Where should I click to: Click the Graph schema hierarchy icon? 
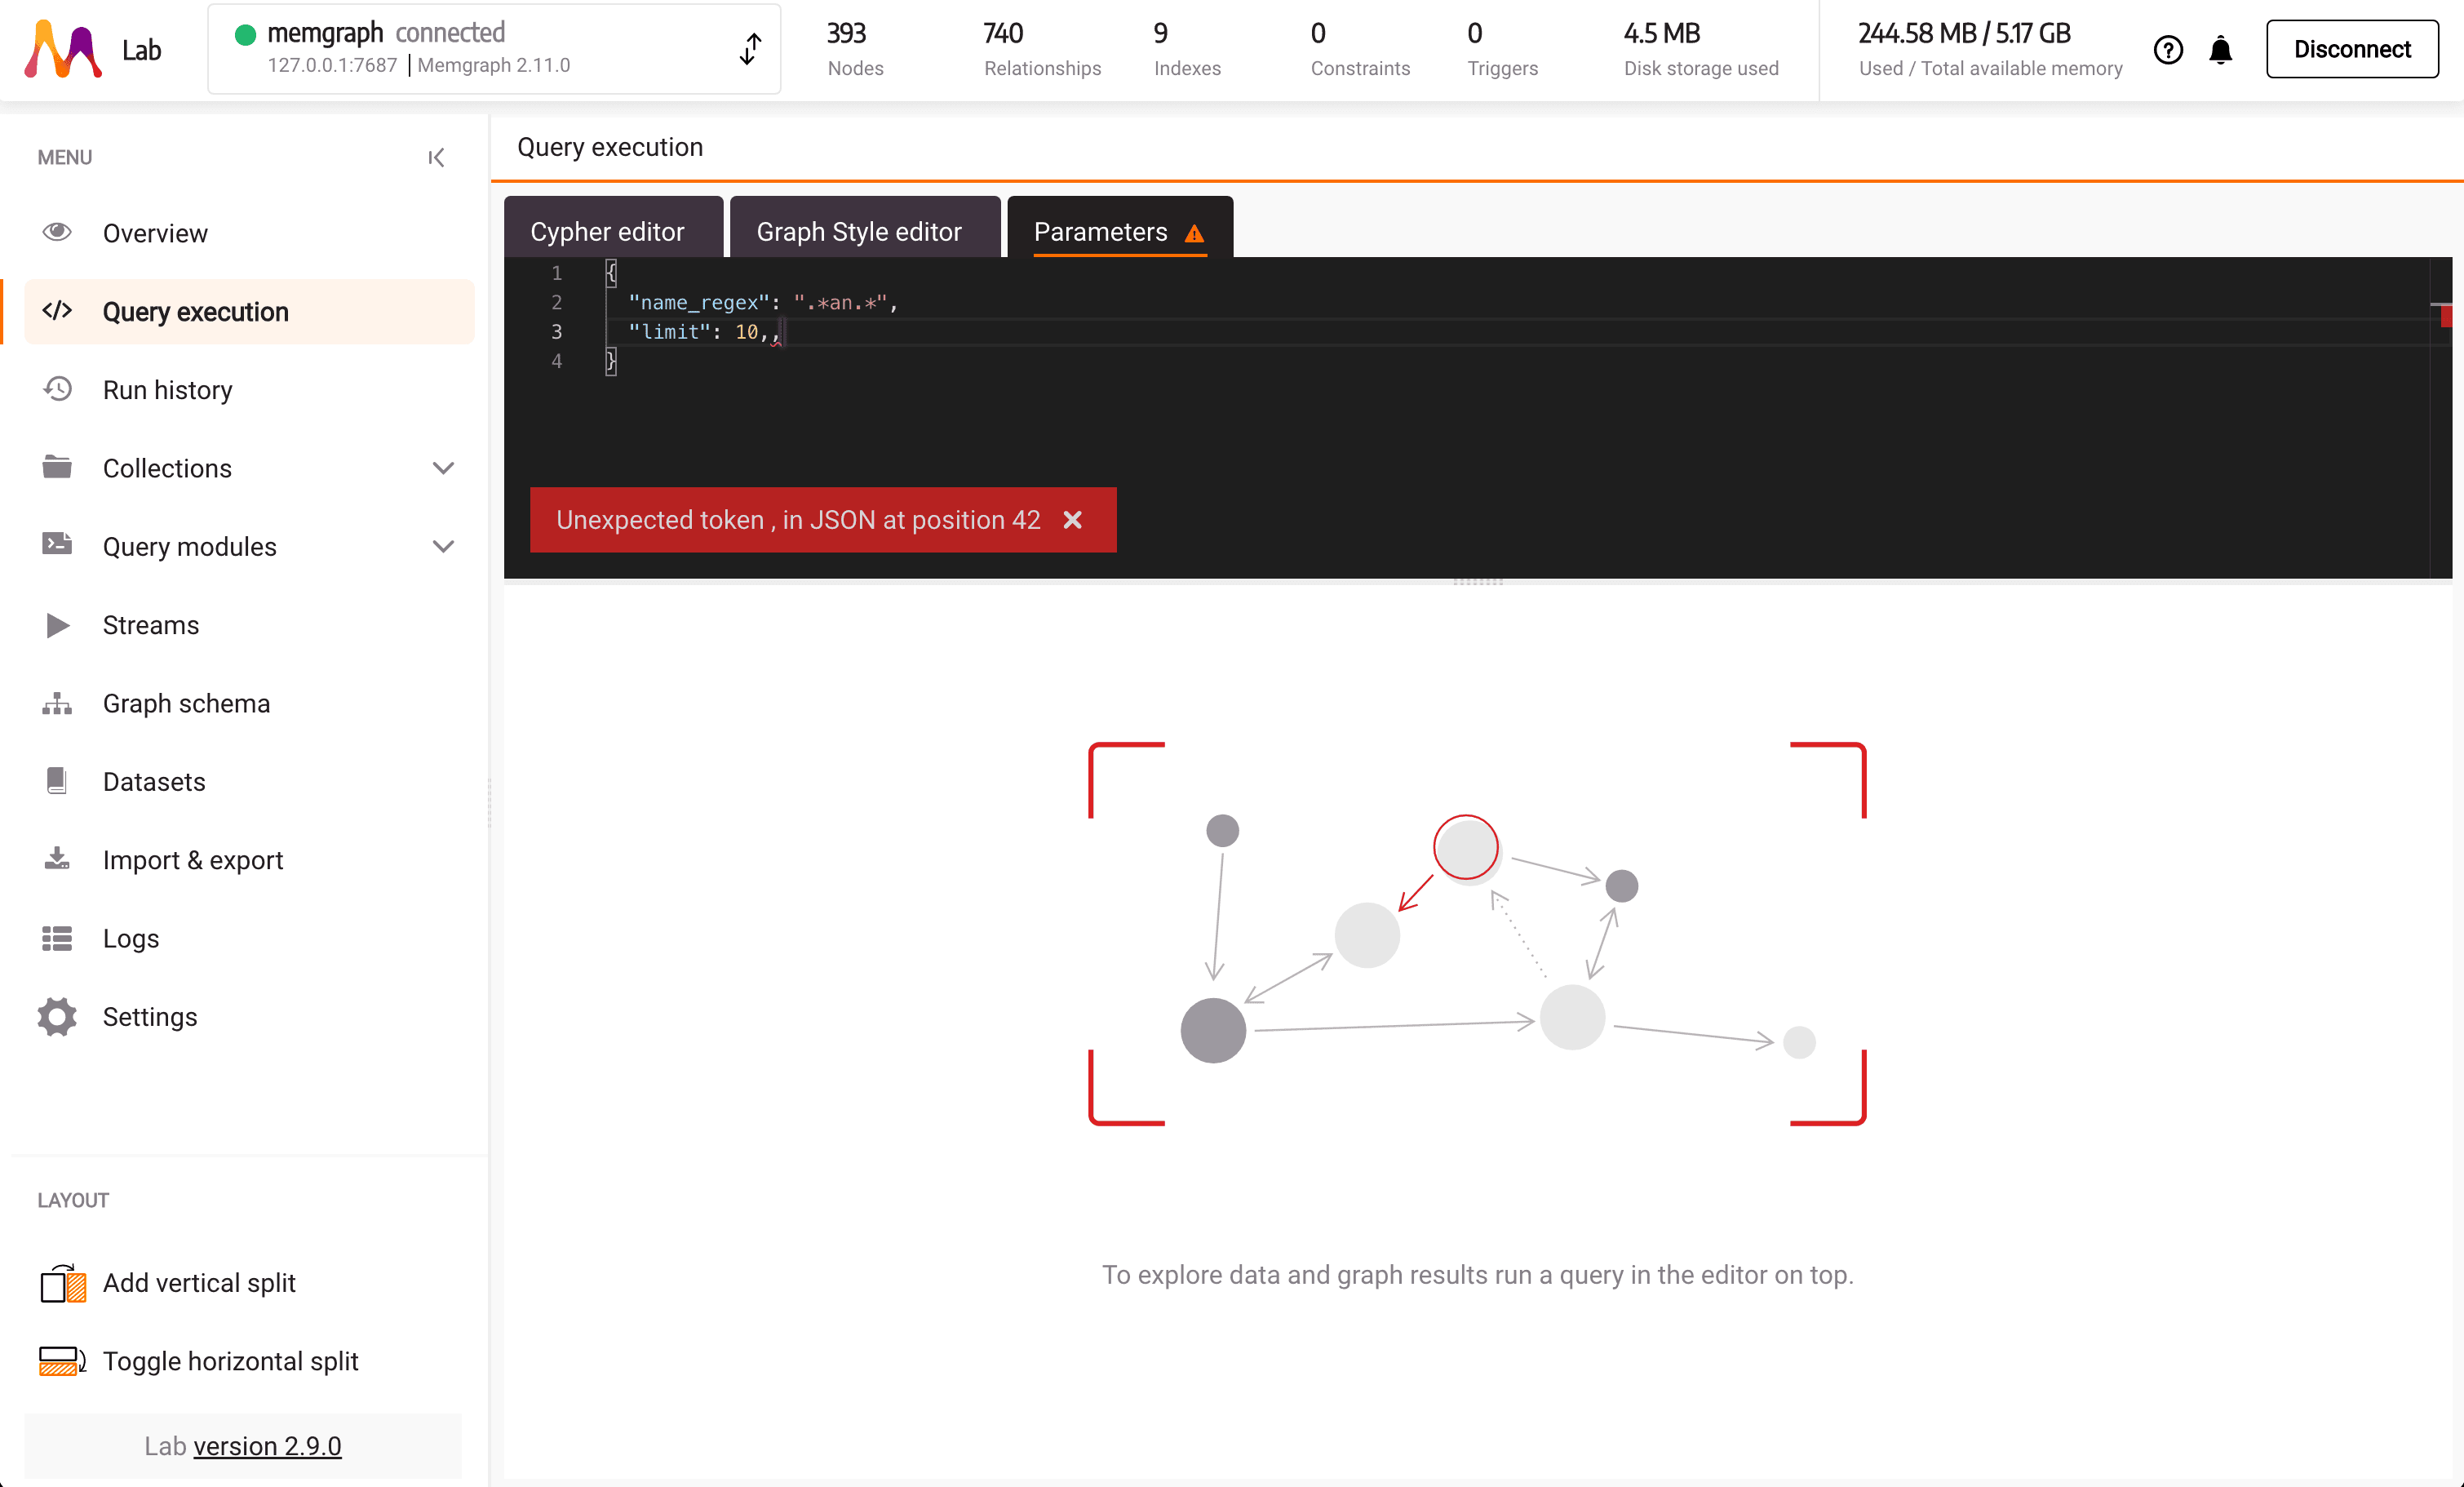pyautogui.click(x=57, y=703)
